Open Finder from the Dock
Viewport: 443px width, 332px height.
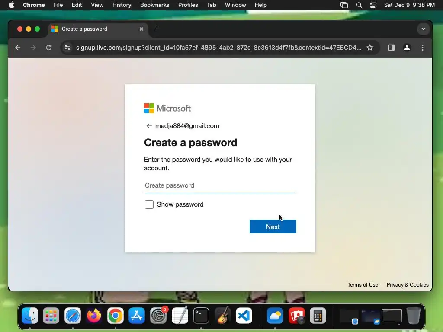[x=30, y=316]
